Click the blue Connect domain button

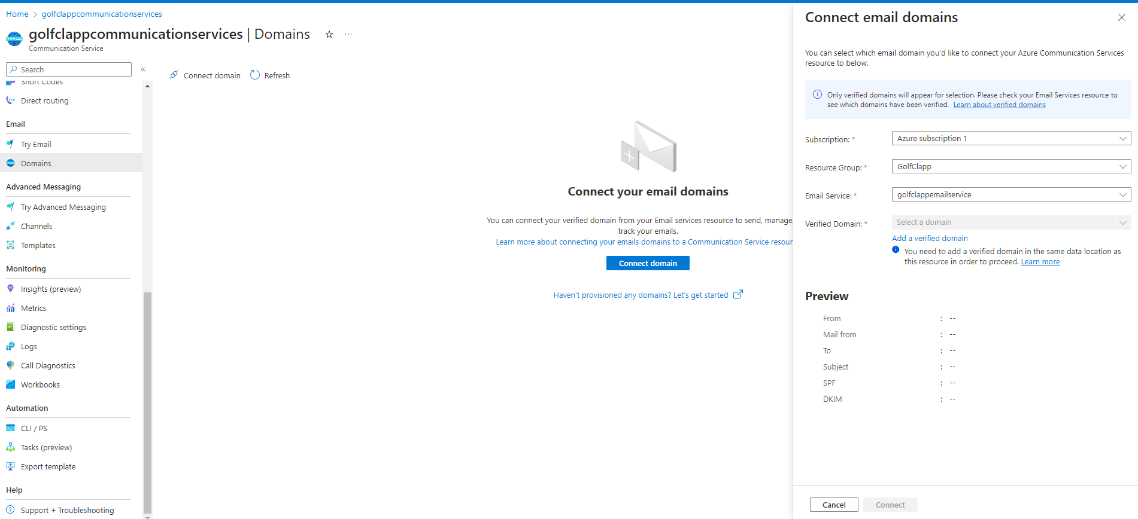pos(648,263)
